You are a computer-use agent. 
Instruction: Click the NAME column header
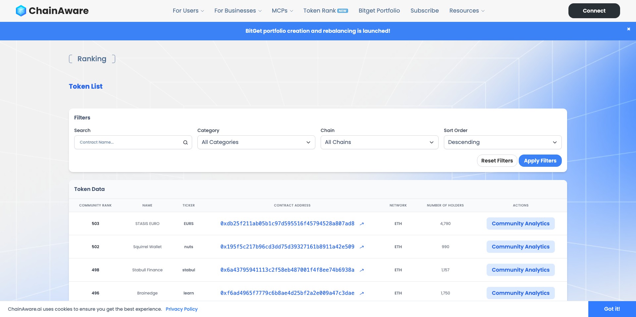pos(147,205)
